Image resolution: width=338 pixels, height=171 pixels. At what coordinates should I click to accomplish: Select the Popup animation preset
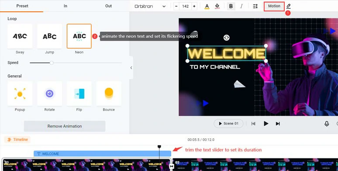pyautogui.click(x=20, y=94)
